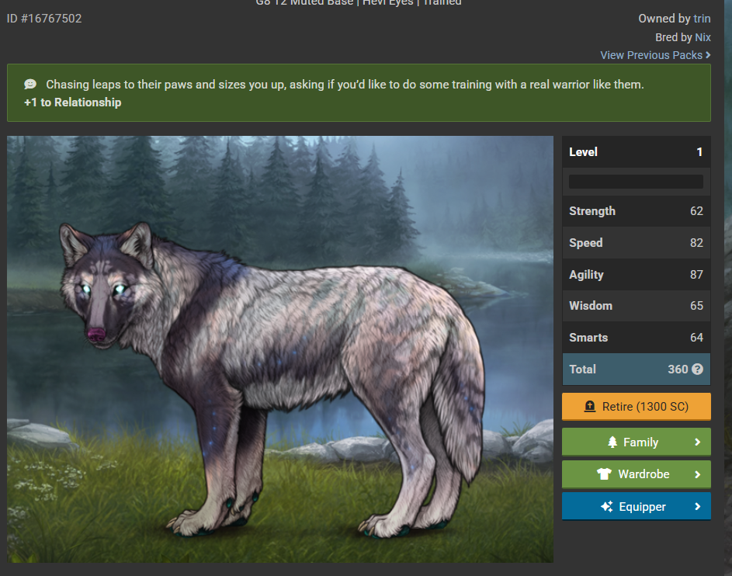The height and width of the screenshot is (576, 732).
Task: Click the speech bubble icon in notification
Action: point(30,84)
